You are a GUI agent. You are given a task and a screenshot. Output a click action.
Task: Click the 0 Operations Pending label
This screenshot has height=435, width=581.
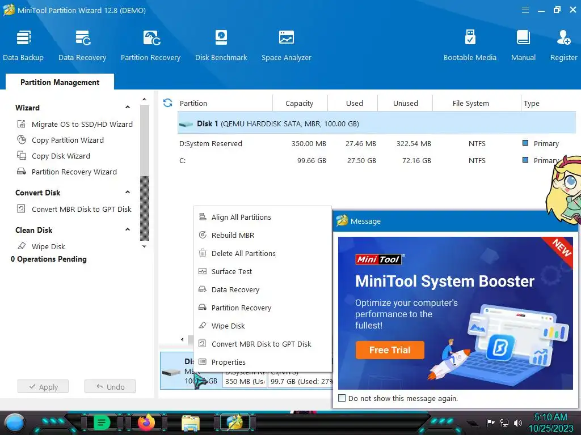point(49,259)
